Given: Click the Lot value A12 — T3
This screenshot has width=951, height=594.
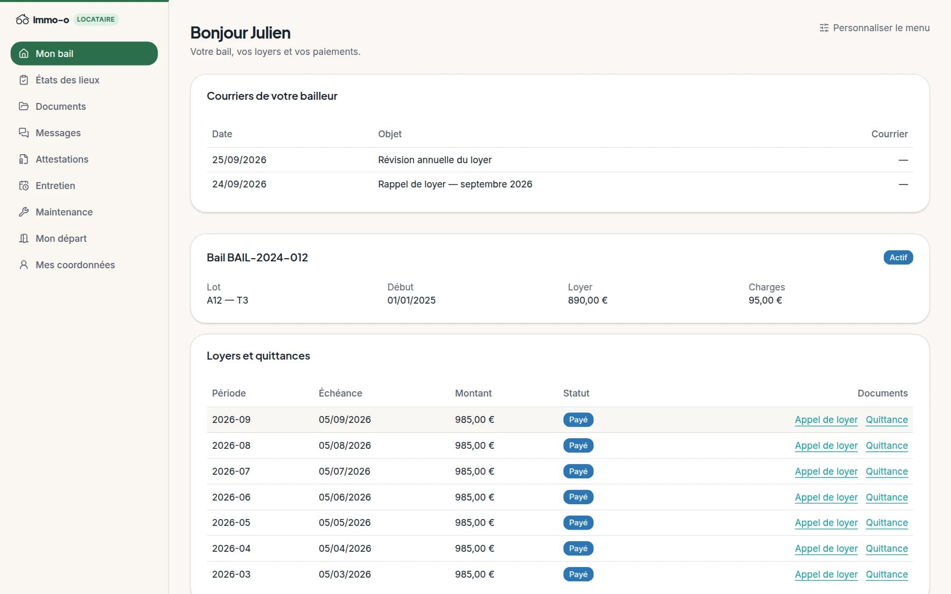Looking at the screenshot, I should coord(227,300).
